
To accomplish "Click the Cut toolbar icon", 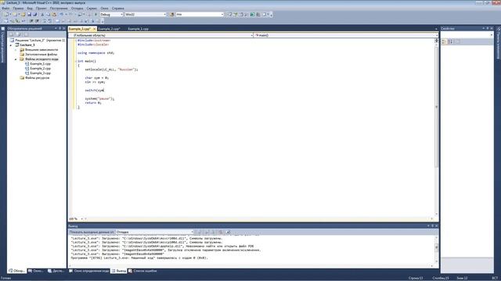I will (x=42, y=14).
